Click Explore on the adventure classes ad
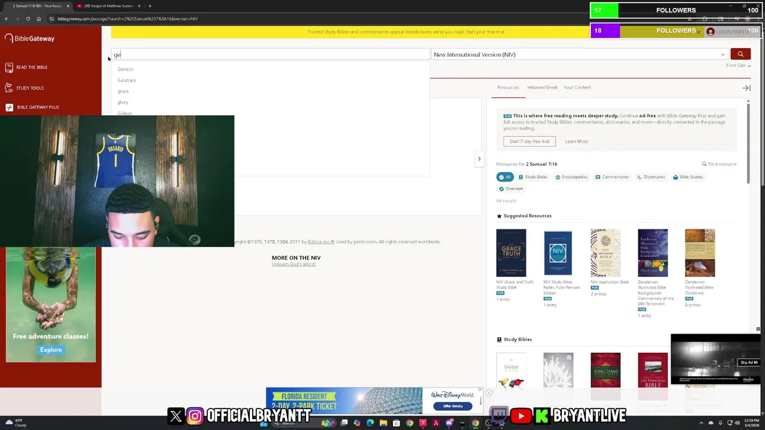This screenshot has height=430, width=765. tap(51, 350)
